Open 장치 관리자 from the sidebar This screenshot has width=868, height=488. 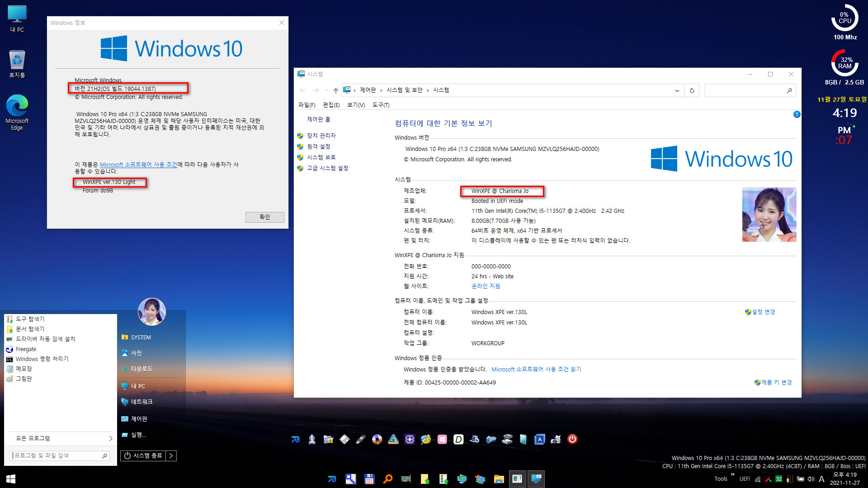pyautogui.click(x=321, y=136)
